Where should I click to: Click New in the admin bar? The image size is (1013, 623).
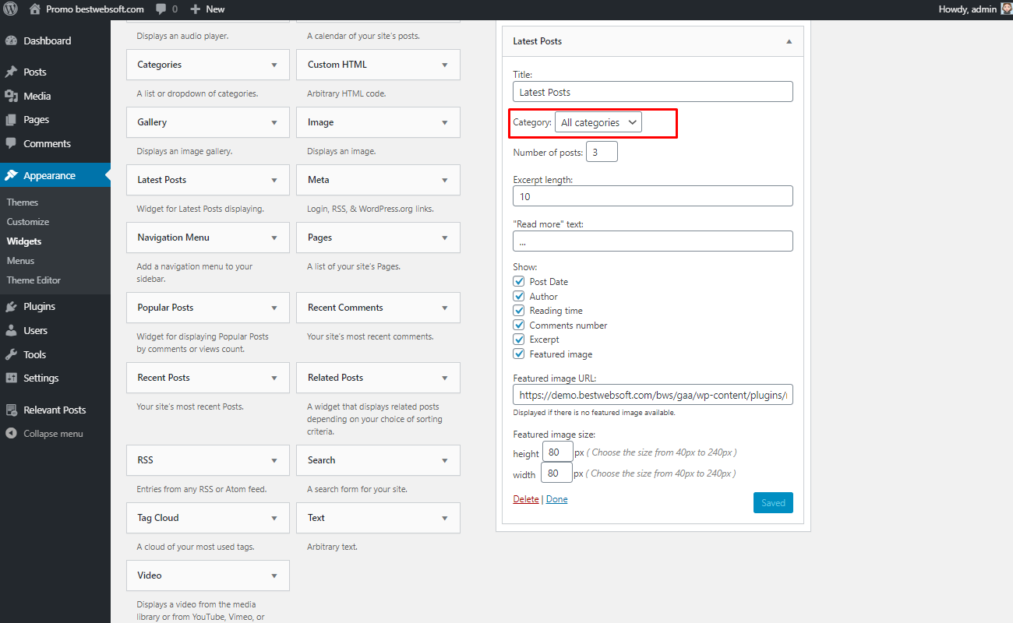coord(215,9)
